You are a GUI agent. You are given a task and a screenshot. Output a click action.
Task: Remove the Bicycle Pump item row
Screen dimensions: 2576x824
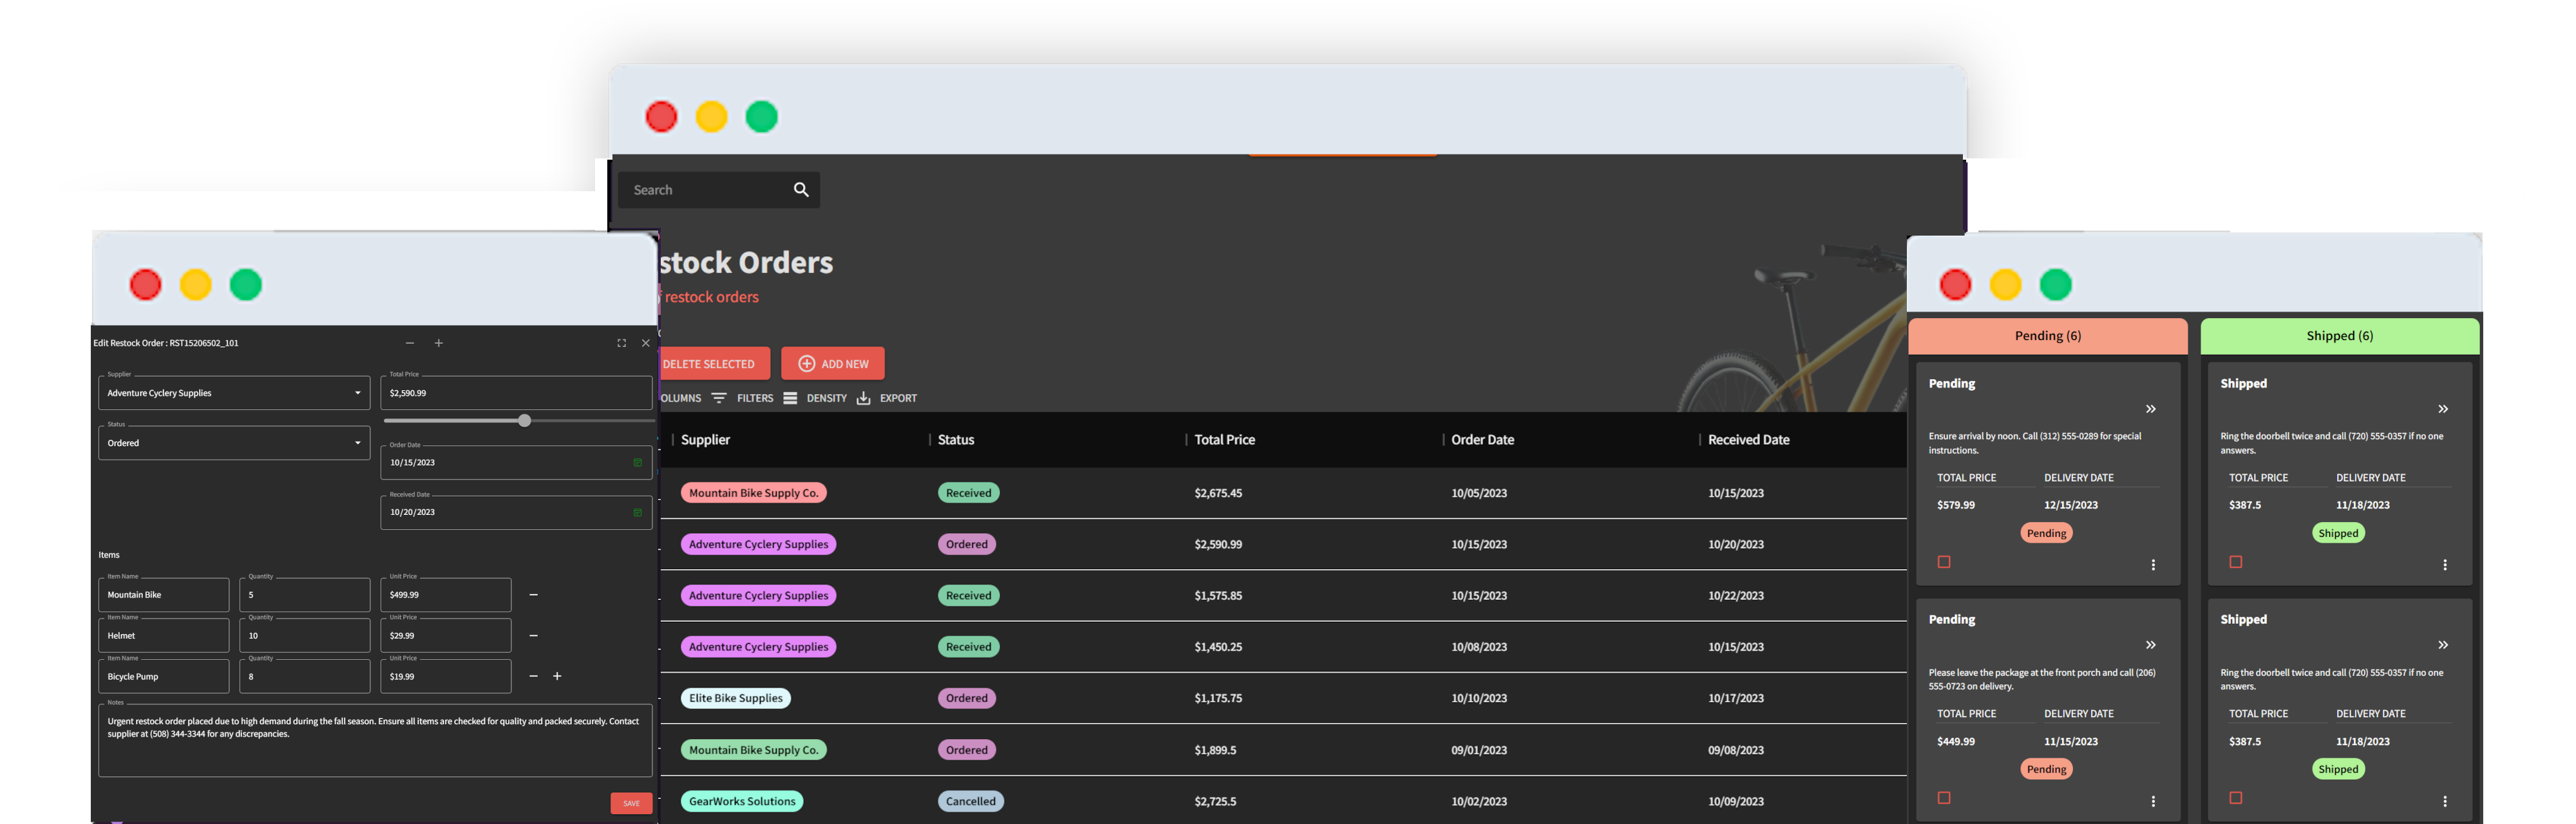(534, 677)
